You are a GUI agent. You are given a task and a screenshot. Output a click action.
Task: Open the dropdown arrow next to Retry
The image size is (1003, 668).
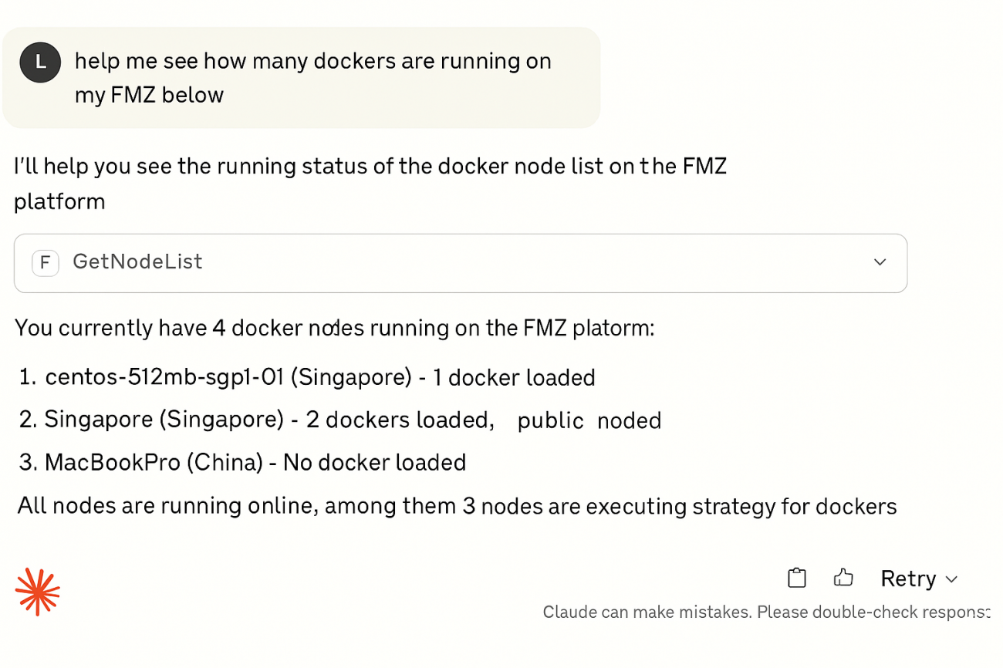click(x=952, y=579)
